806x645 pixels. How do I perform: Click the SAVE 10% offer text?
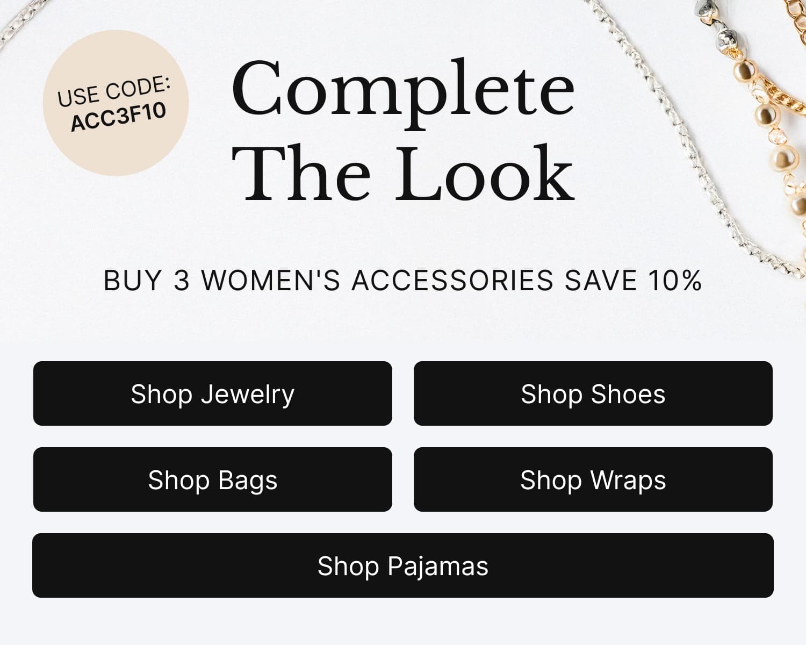click(634, 281)
